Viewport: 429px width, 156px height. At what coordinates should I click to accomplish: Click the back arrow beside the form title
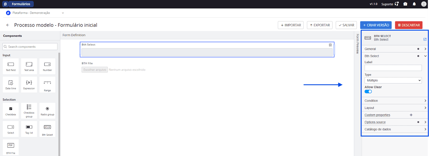click(x=8, y=25)
